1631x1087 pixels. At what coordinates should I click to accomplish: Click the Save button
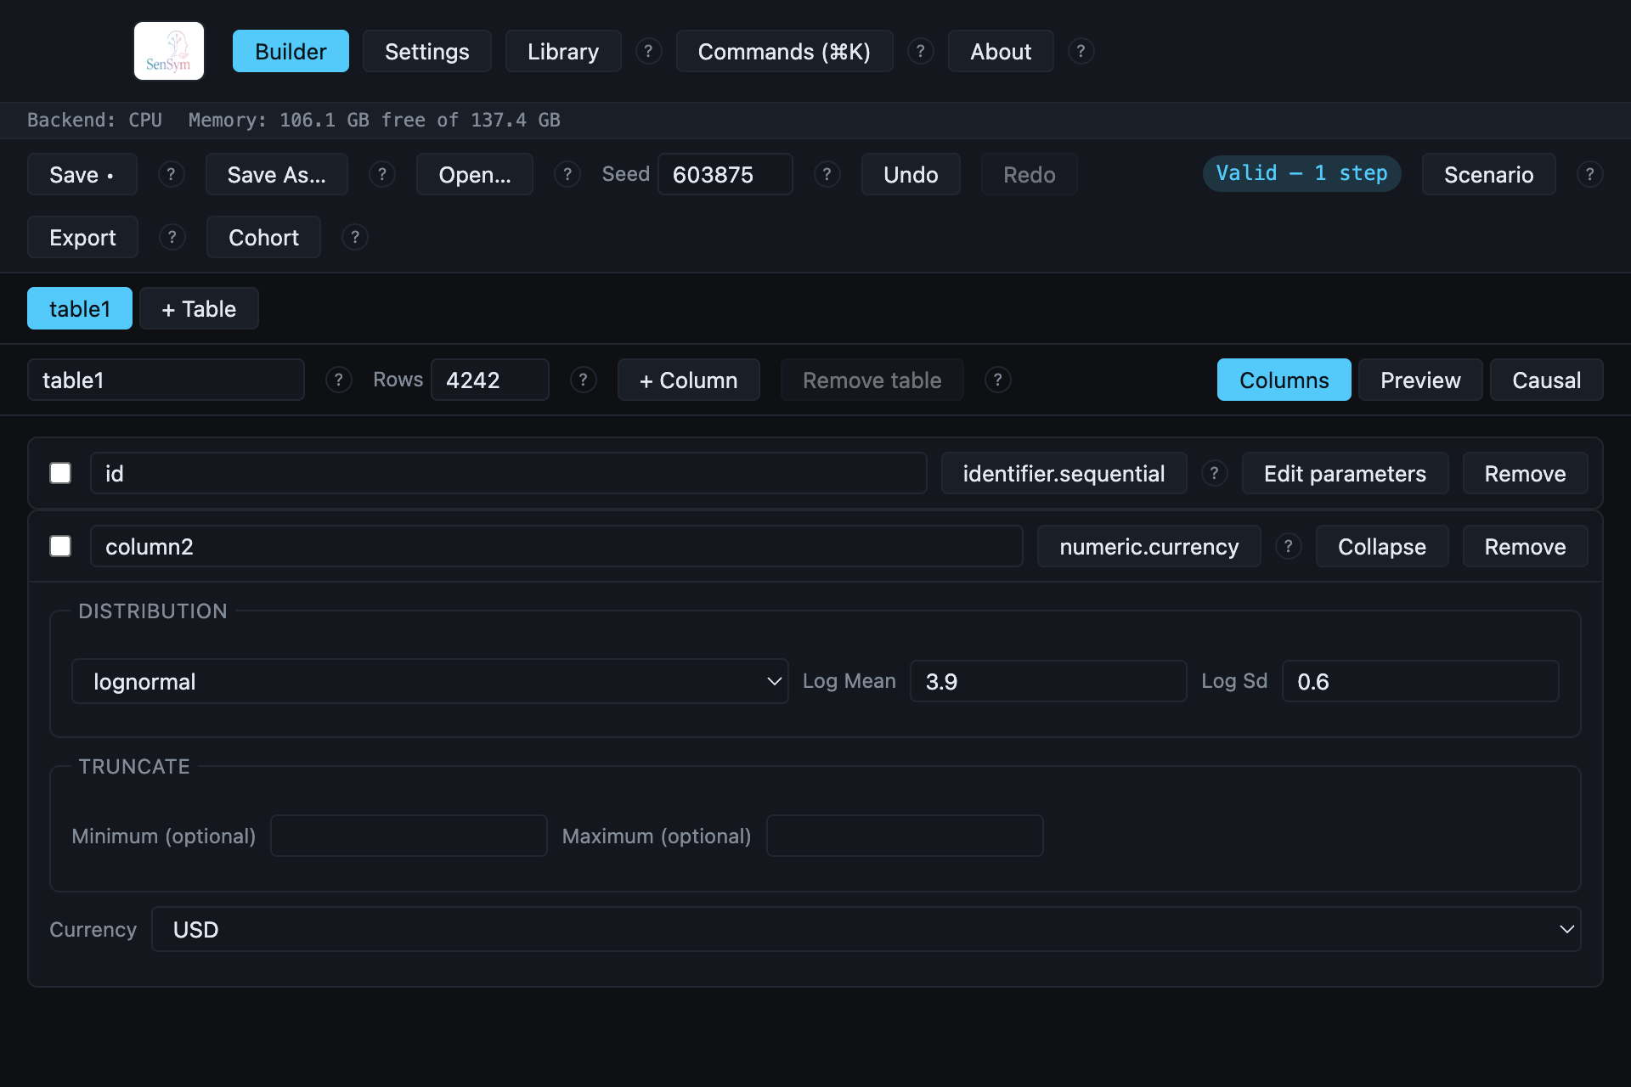tap(82, 174)
